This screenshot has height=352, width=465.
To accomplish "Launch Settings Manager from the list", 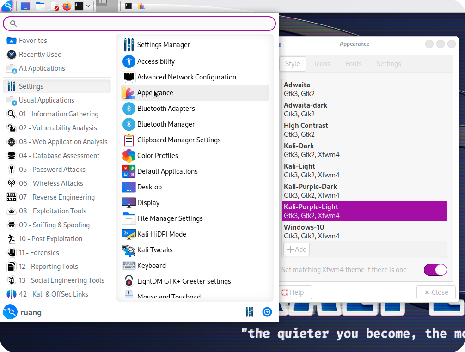I will click(195, 45).
